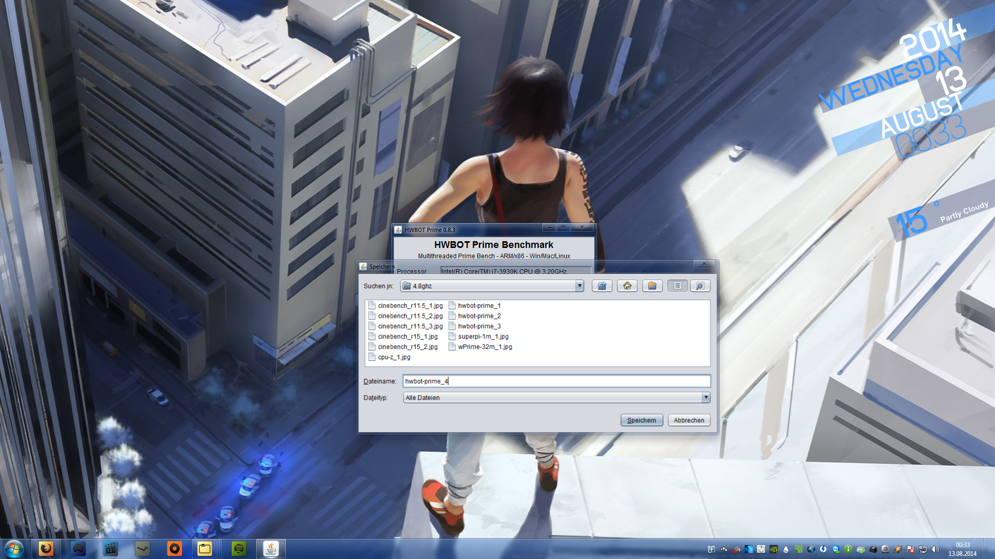Screen dimensions: 995x559
Task: Select file hwbot-prime_1
Action: click(475, 305)
